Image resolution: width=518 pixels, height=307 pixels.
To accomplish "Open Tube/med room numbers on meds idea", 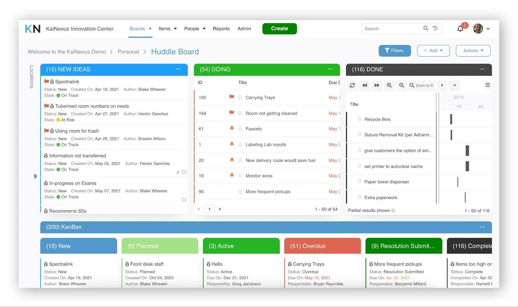I will tap(92, 106).
